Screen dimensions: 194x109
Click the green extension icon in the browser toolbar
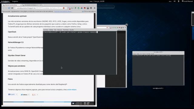(x=79, y=8)
